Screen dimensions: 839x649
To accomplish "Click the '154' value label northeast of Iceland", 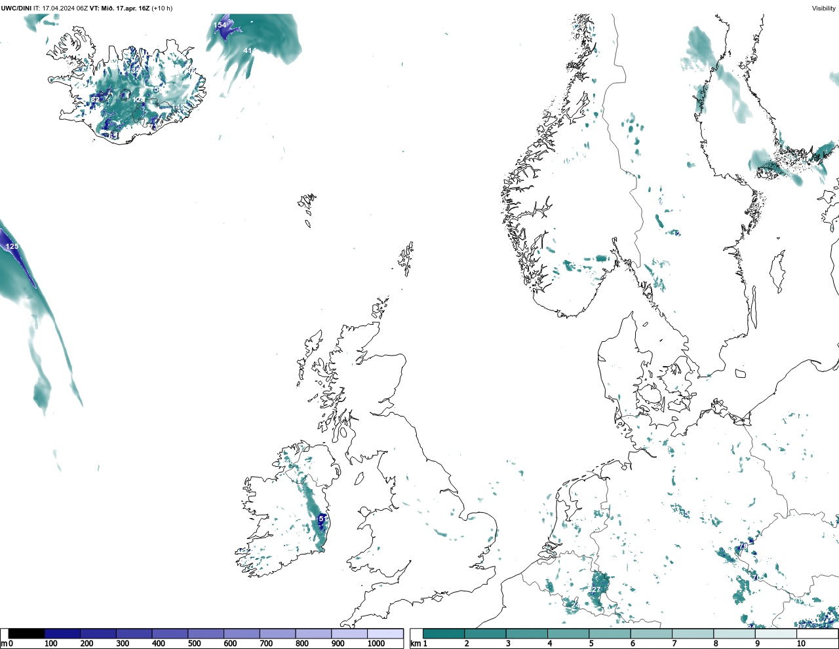I will click(220, 26).
